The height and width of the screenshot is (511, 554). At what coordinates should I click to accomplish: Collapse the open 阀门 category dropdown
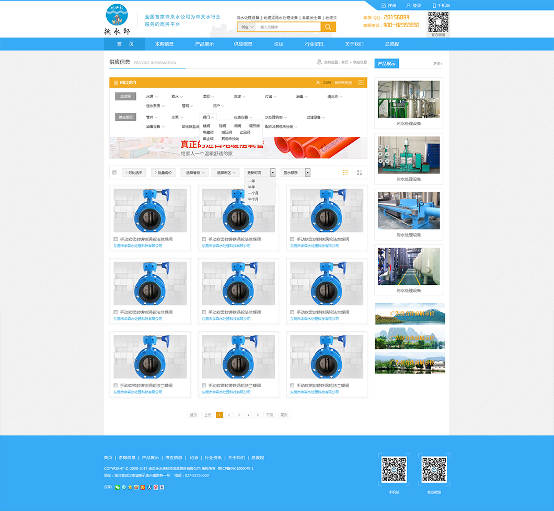208,117
